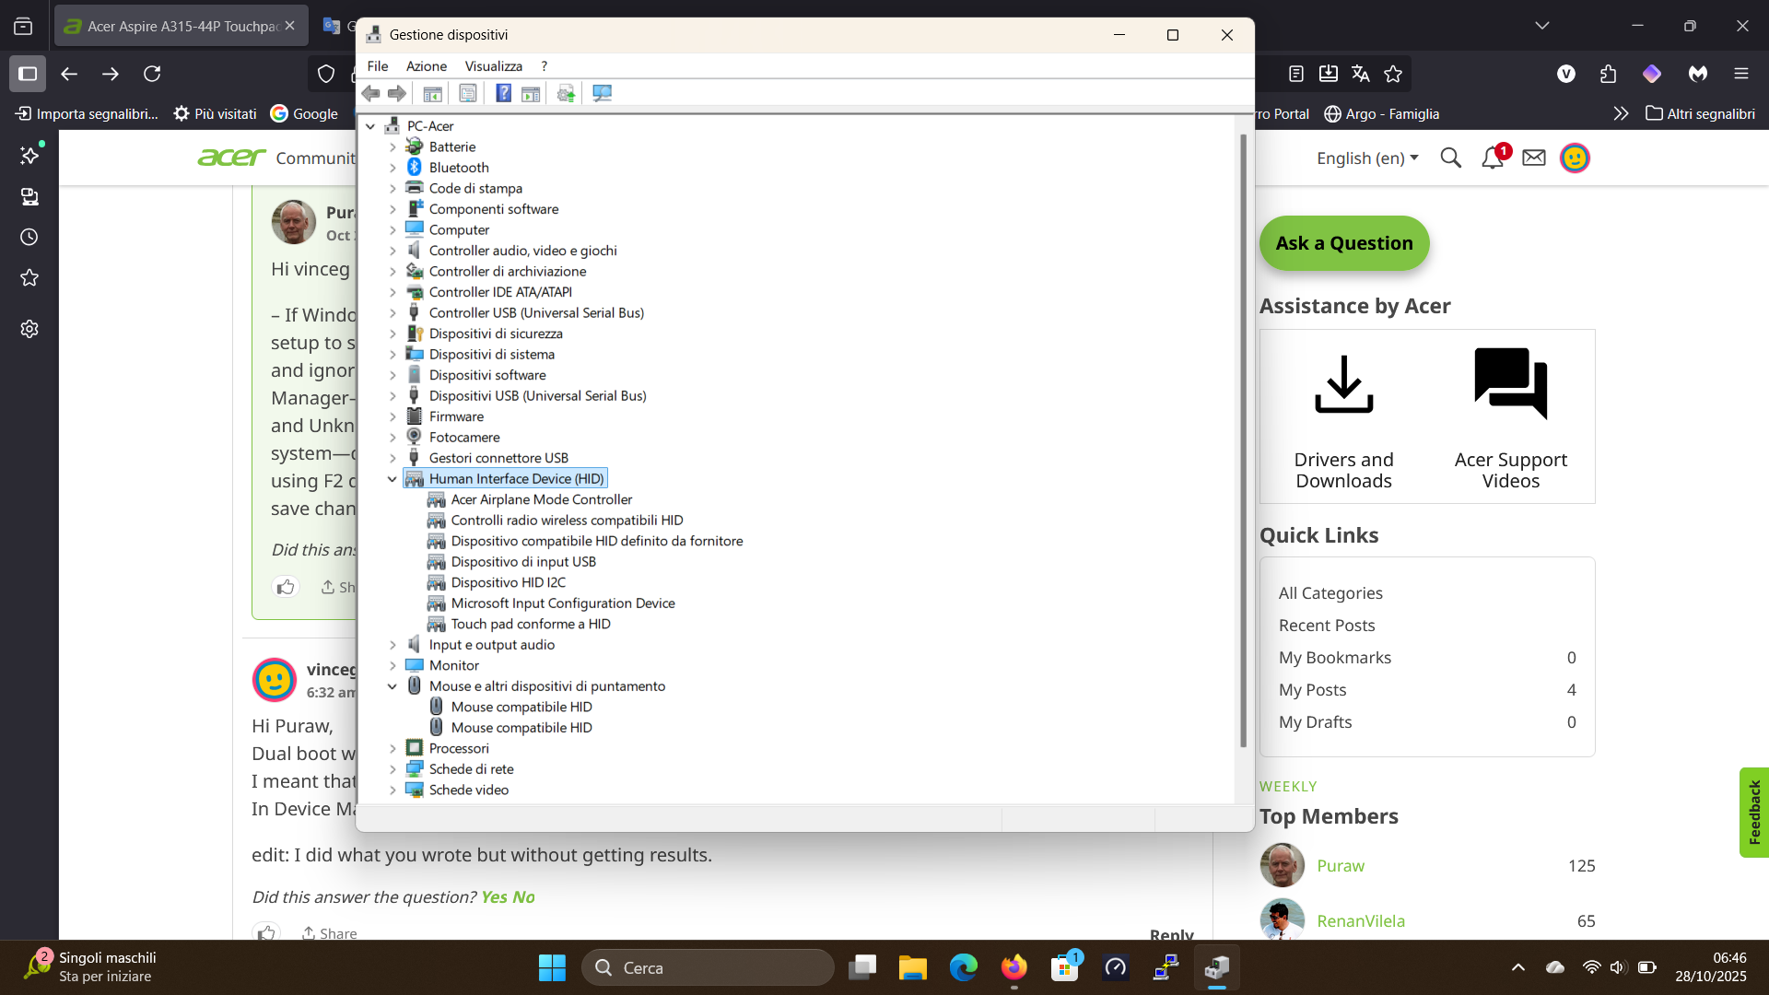The image size is (1769, 995).
Task: Collapse Mouse e altri dispositivi di puntamento
Action: pos(392,686)
